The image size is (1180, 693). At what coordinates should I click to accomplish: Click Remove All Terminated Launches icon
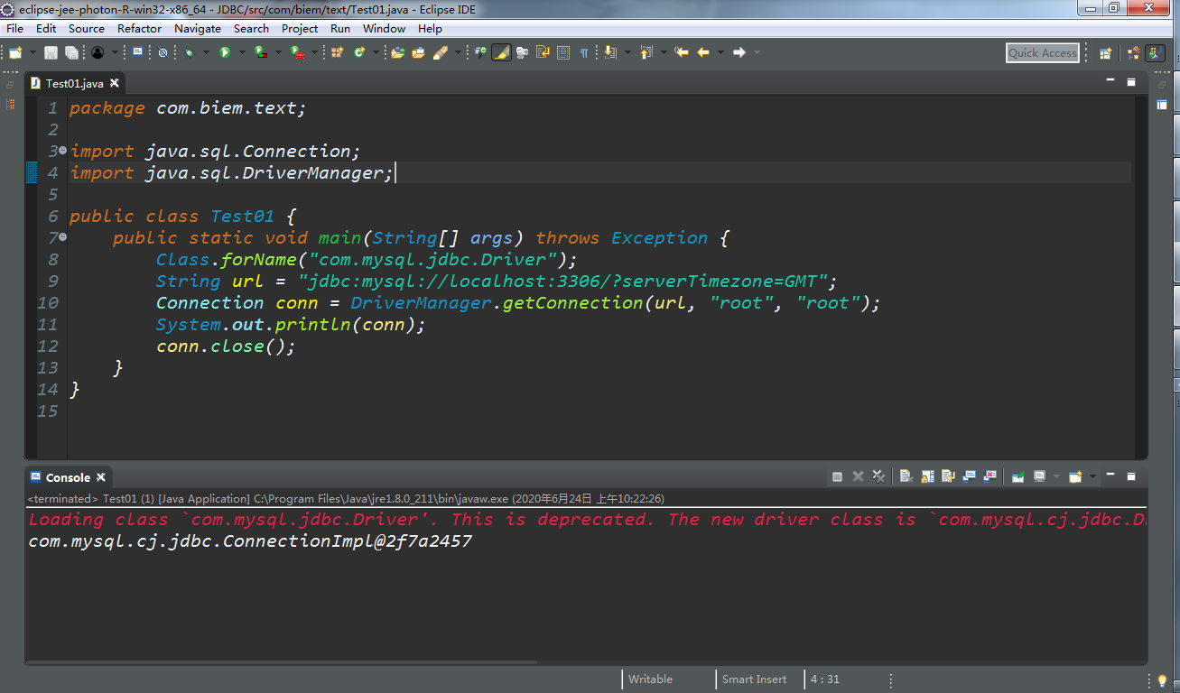tap(879, 476)
